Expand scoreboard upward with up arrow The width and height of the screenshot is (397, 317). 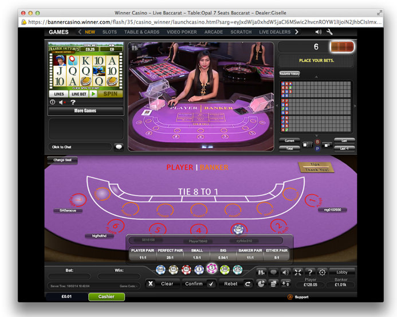tap(316, 77)
